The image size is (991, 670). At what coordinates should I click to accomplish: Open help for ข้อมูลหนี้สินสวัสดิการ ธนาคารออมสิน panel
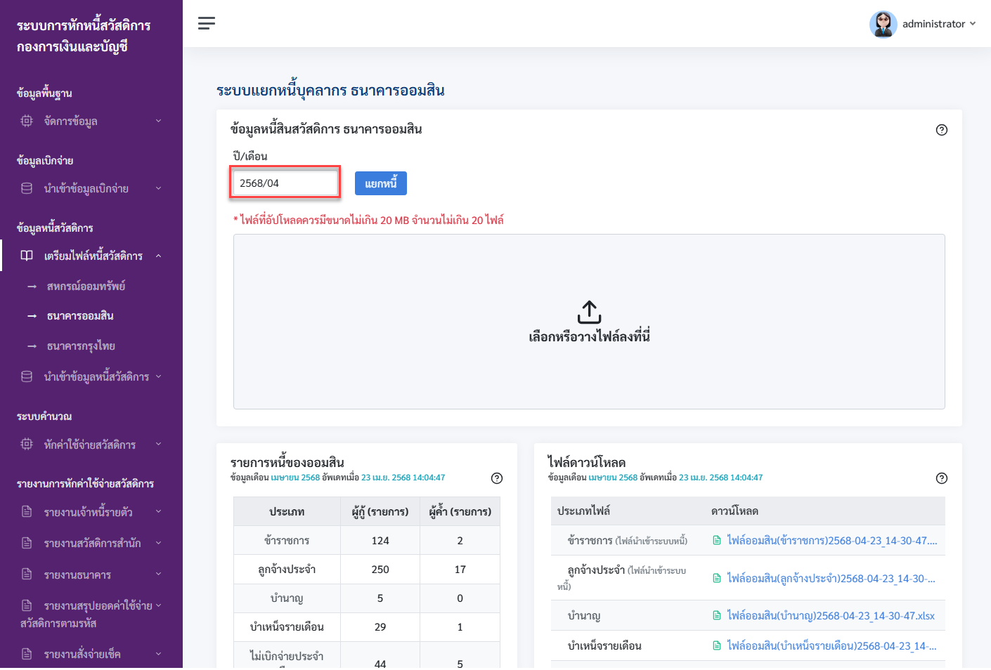click(x=942, y=130)
